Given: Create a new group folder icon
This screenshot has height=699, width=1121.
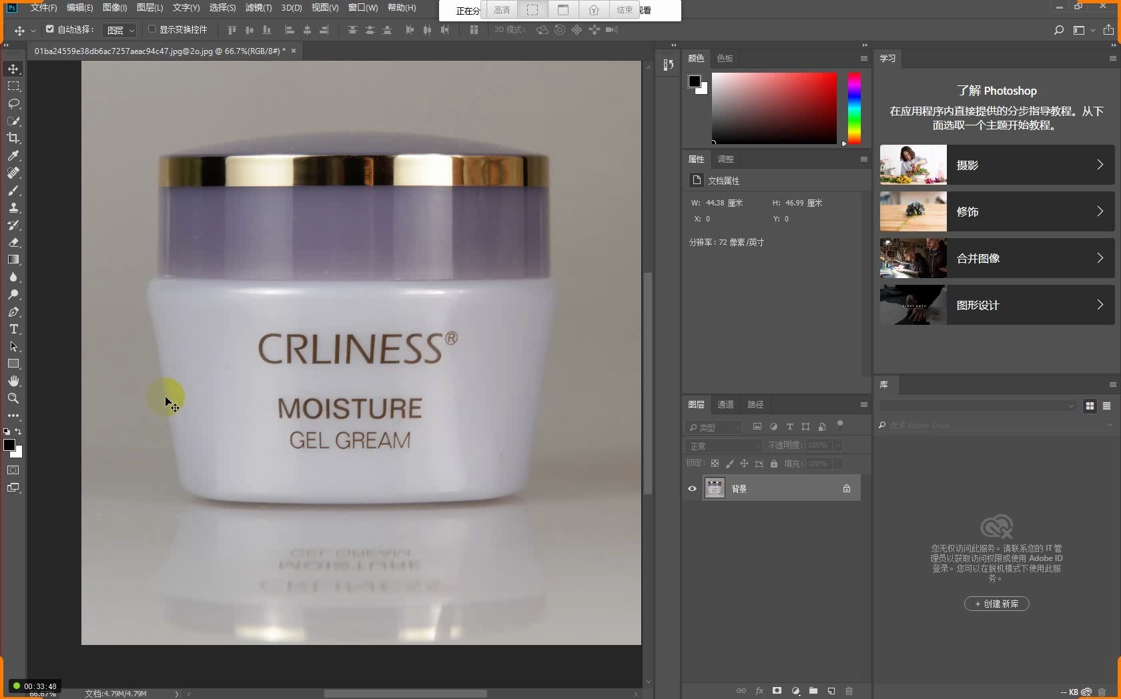Looking at the screenshot, I should tap(813, 691).
